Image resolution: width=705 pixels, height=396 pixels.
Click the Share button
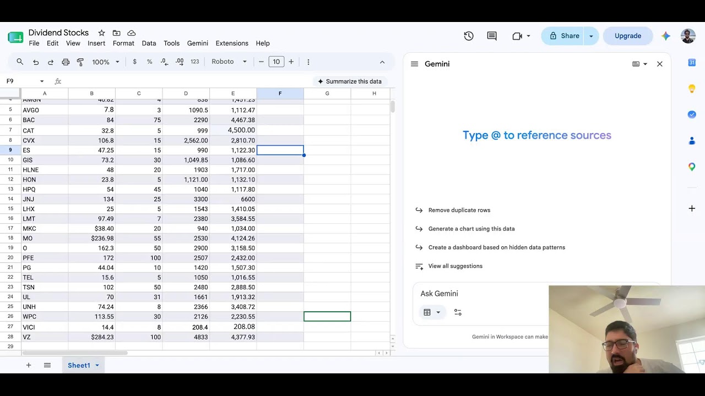(x=563, y=36)
